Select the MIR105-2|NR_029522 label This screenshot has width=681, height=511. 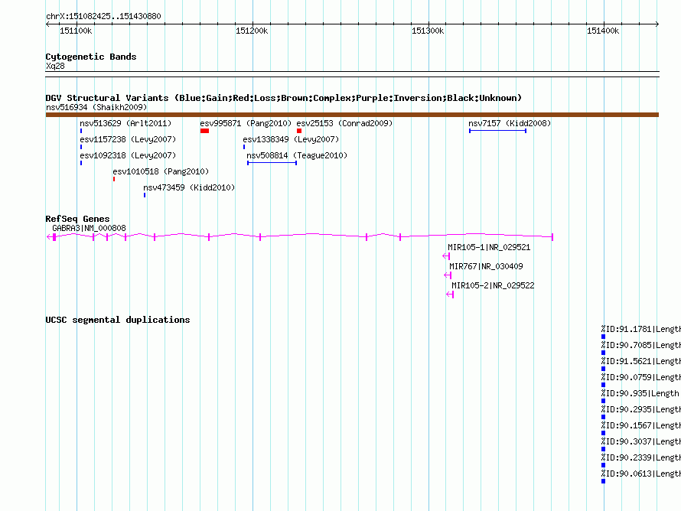point(493,285)
